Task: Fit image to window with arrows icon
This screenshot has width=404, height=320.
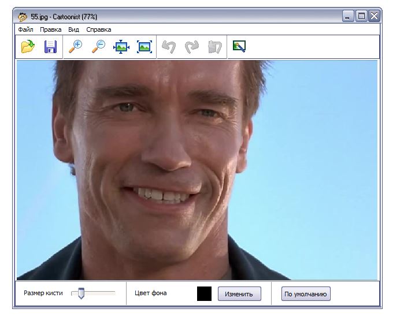Action: point(121,47)
